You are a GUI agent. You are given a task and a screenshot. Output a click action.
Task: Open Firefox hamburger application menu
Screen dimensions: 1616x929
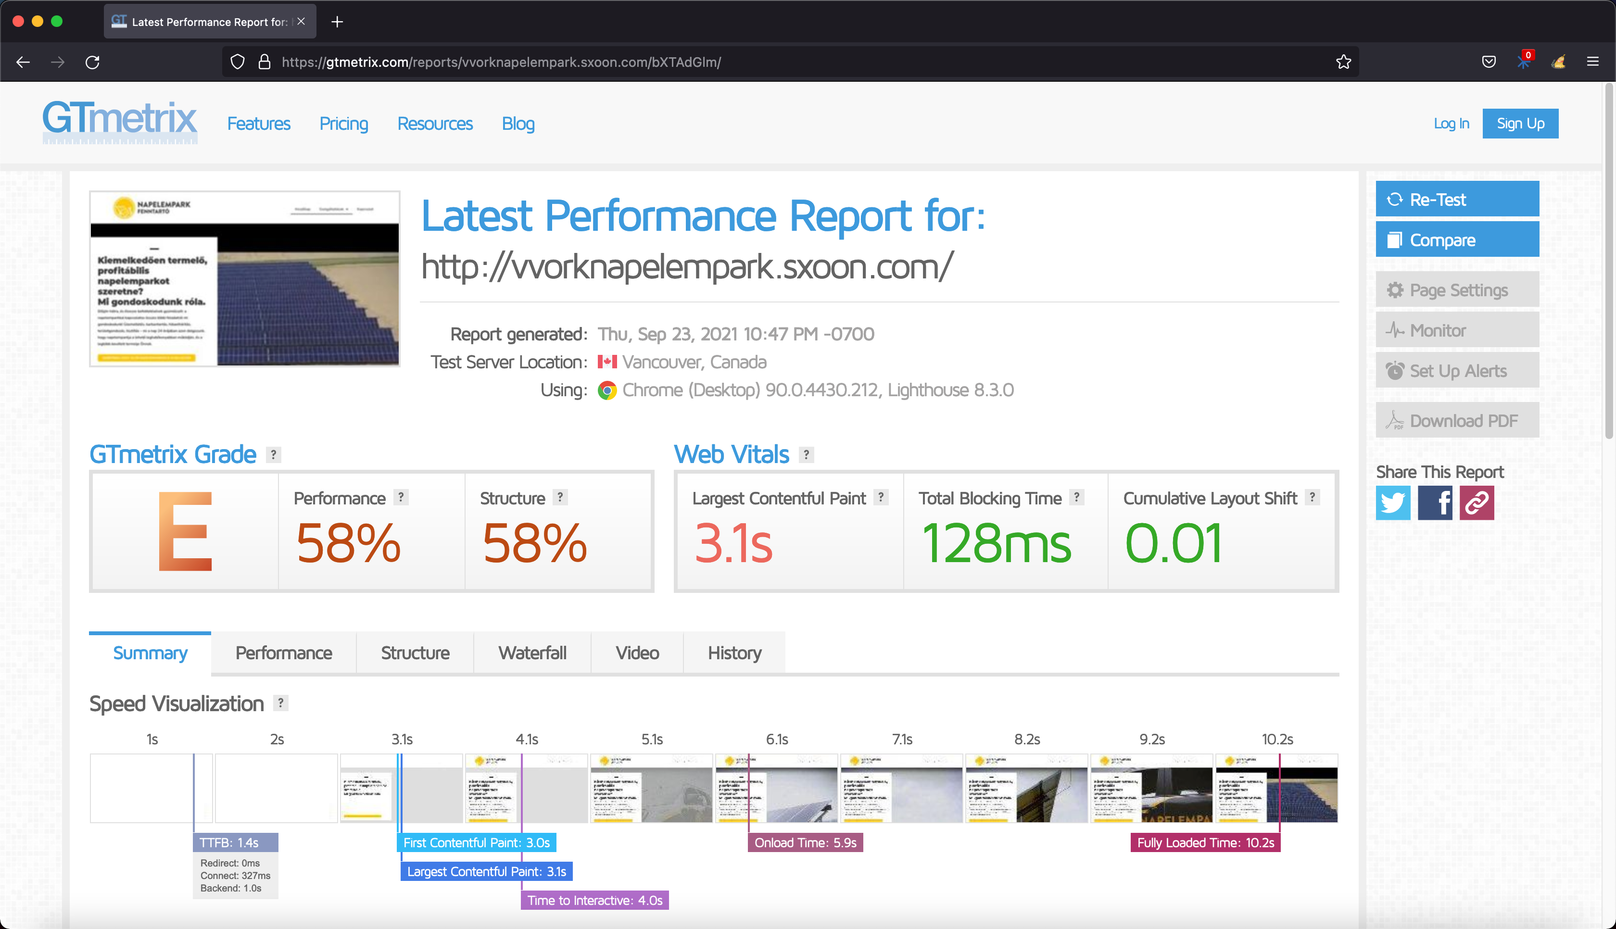click(x=1592, y=62)
